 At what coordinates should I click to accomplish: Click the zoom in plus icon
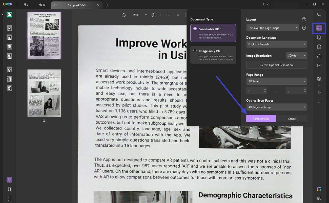(153, 15)
